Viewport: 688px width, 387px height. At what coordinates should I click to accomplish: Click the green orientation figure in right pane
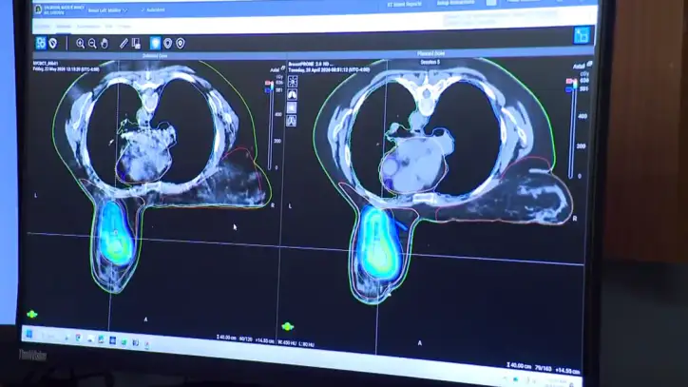287,326
